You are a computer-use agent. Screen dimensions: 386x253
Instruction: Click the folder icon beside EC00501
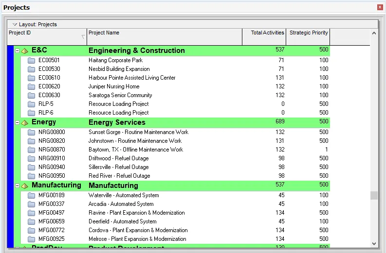[x=32, y=60]
